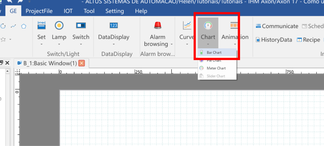Expand the arrow beside the star shape
This screenshot has height=146, width=324.
pos(10,39)
